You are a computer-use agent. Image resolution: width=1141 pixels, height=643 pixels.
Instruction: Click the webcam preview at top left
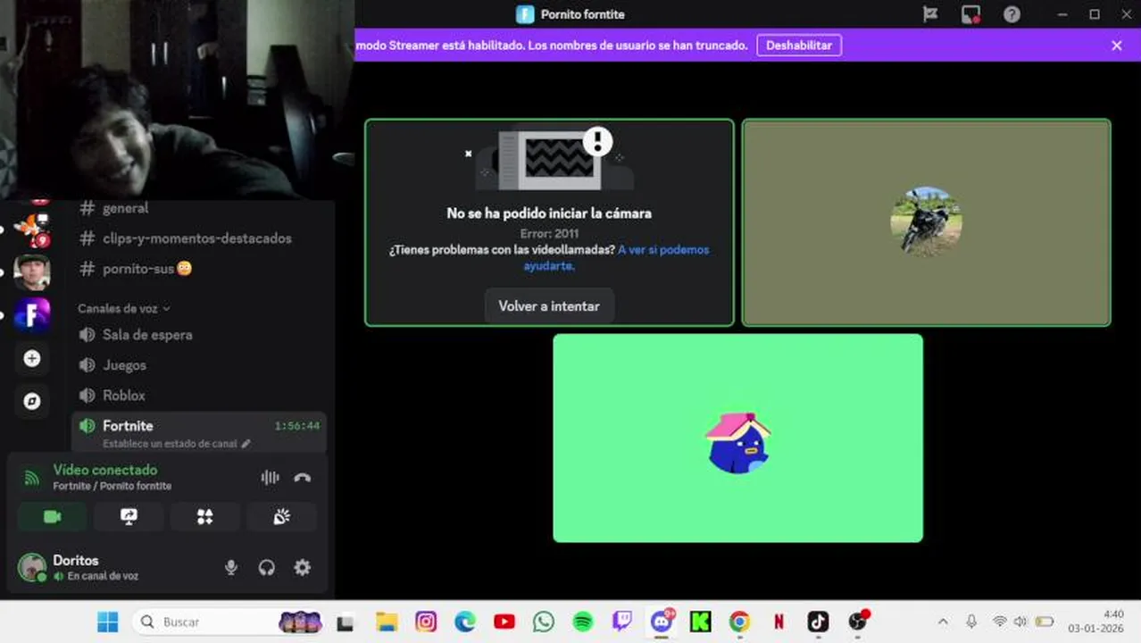(x=177, y=98)
